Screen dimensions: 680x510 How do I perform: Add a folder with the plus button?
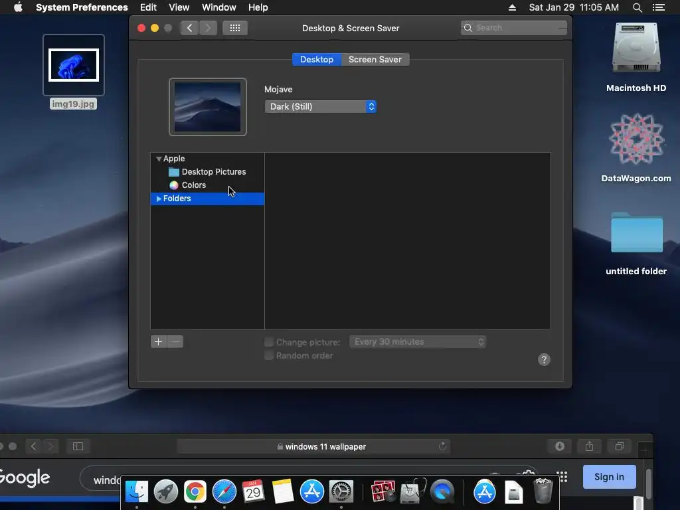pos(158,342)
